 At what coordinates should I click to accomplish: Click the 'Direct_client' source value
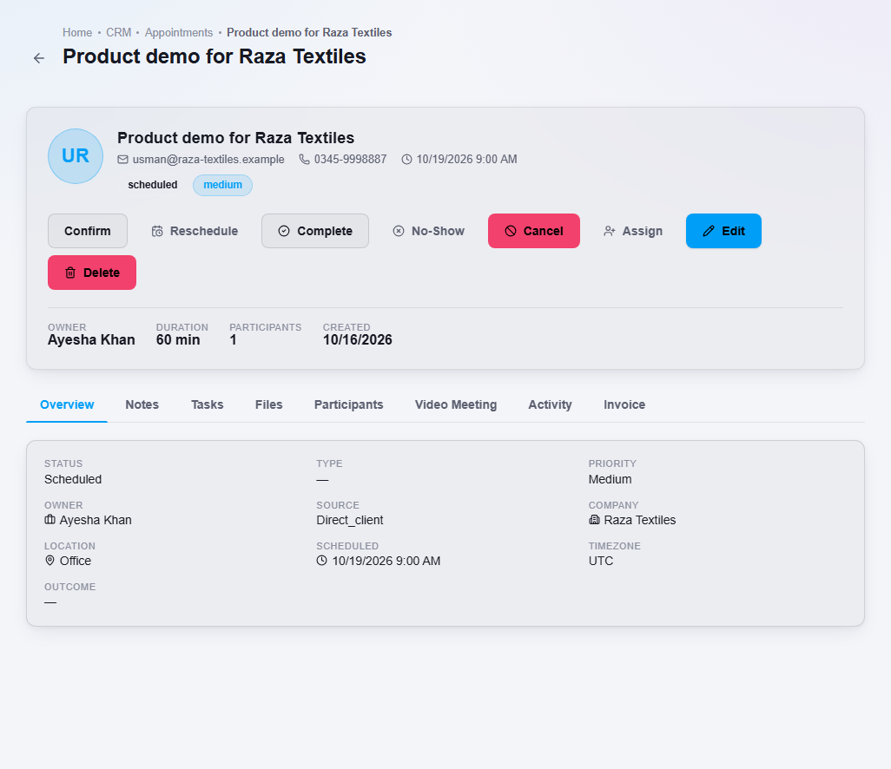(x=350, y=520)
